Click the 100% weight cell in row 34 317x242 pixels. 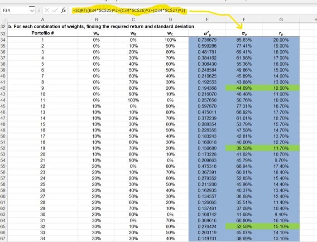click(170, 40)
